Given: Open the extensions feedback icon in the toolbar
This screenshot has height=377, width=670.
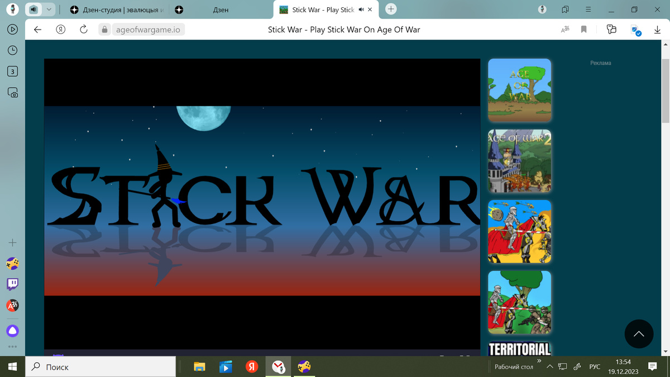Looking at the screenshot, I should (x=611, y=30).
